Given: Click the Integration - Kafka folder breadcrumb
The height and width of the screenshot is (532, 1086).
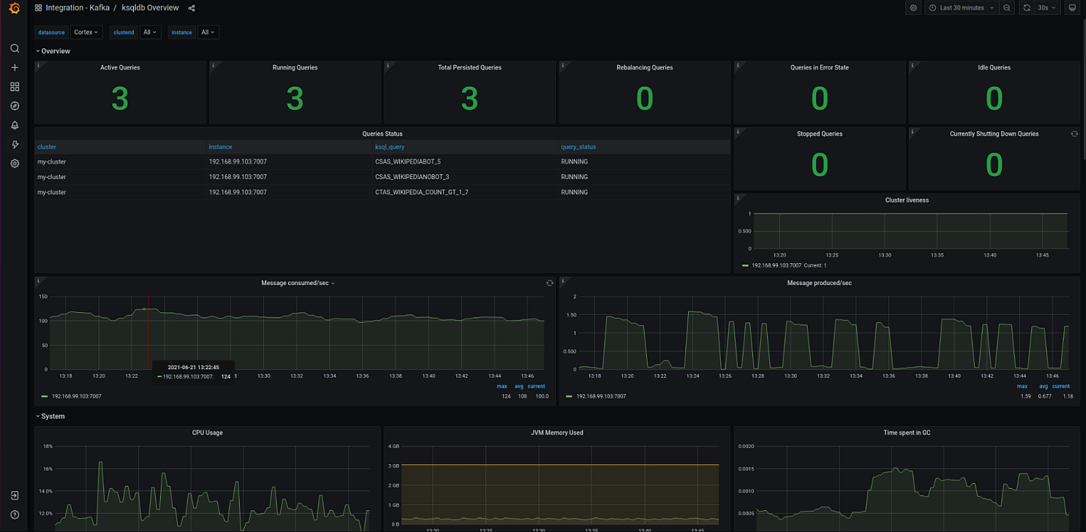Looking at the screenshot, I should click(x=77, y=8).
